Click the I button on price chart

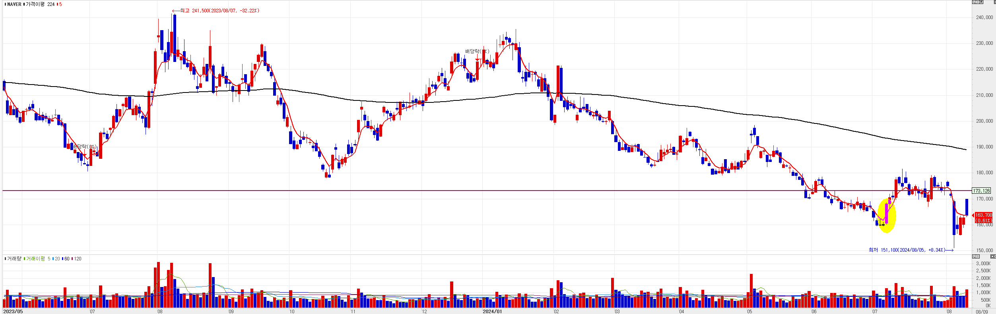coord(978,2)
